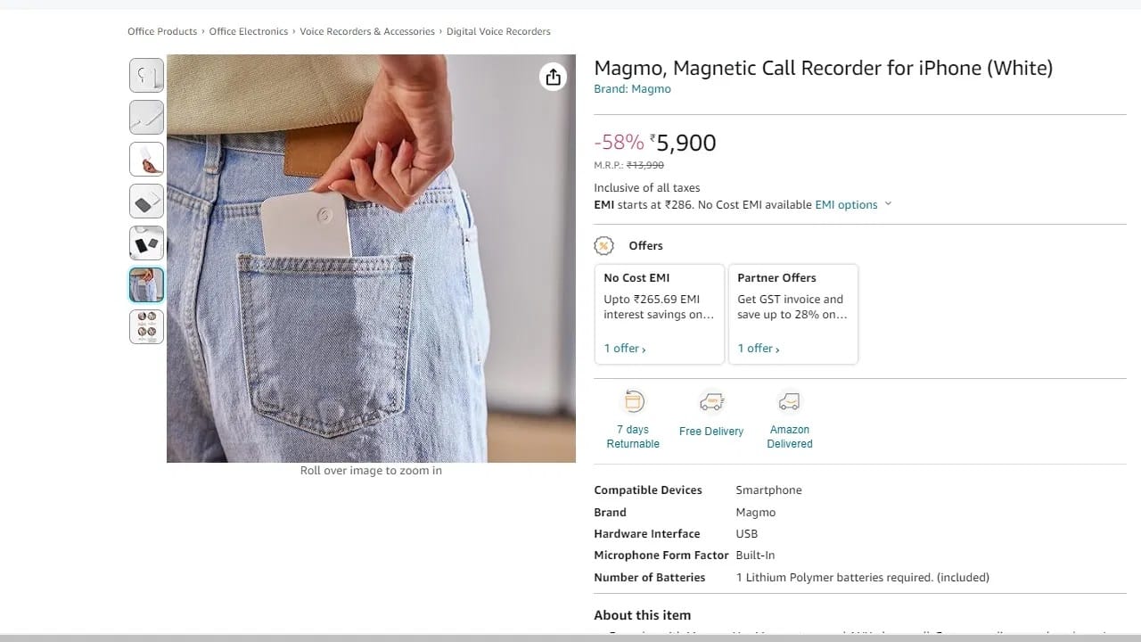The width and height of the screenshot is (1141, 642).
Task: Open the Brand: Magmo link
Action: click(632, 89)
